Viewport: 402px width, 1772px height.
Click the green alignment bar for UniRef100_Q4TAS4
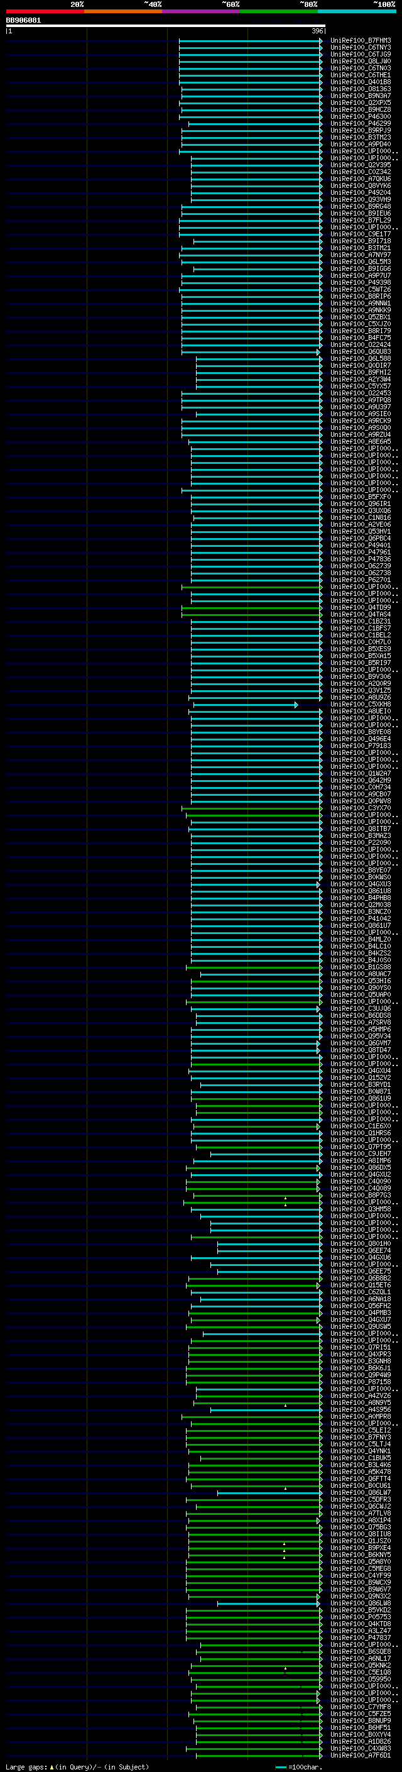251,614
